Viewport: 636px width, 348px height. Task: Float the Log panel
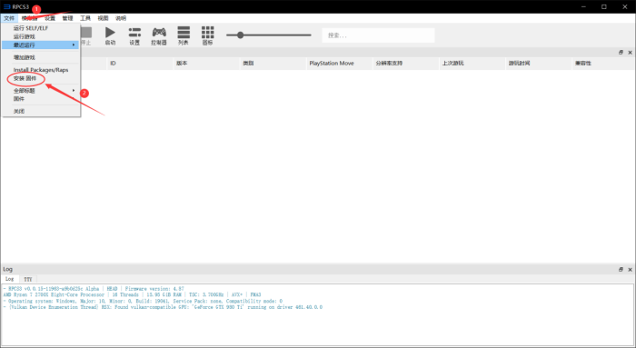coord(621,269)
